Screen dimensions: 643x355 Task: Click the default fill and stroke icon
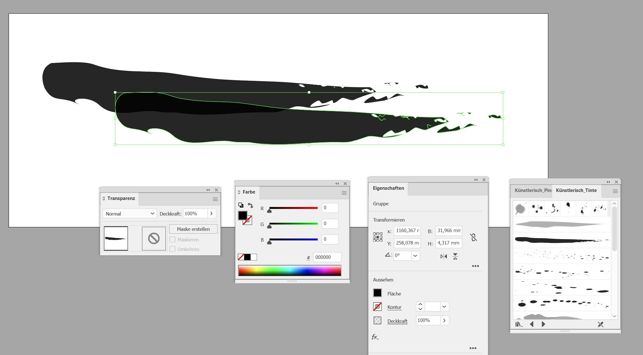click(241, 205)
